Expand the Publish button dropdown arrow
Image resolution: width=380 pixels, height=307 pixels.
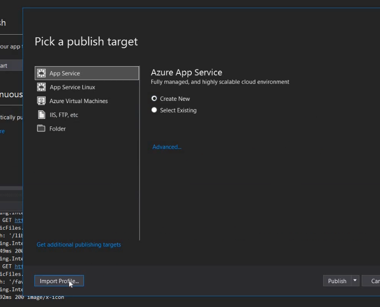355,281
